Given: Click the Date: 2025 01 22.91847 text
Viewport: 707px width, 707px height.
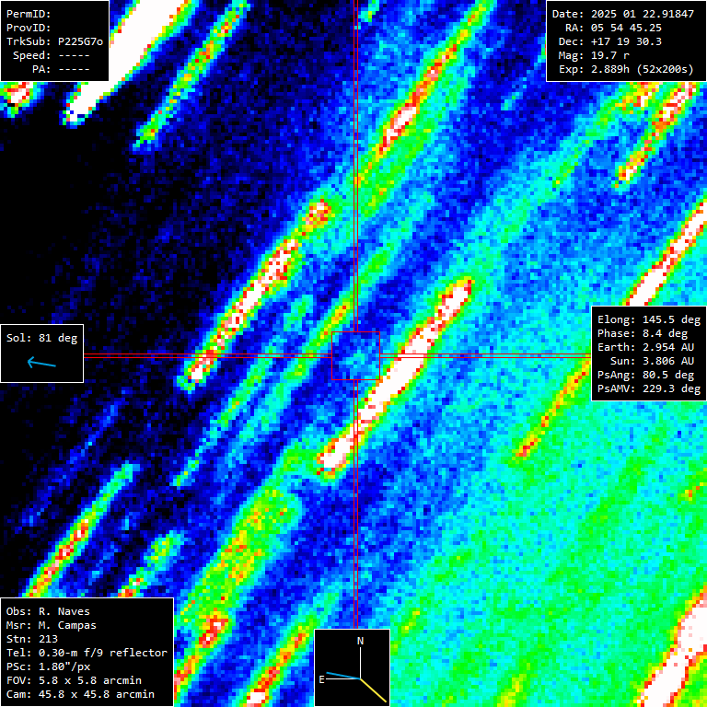Looking at the screenshot, I should tap(623, 14).
